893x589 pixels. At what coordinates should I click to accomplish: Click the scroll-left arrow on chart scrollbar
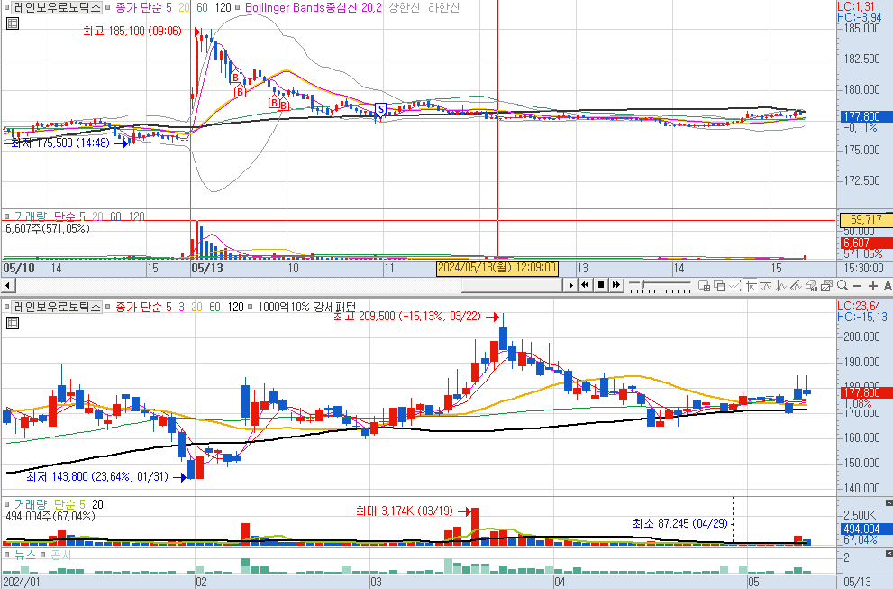(7, 285)
